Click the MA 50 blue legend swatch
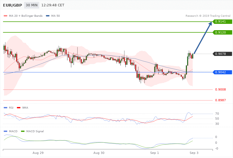233x158 pixels. click(x=48, y=16)
